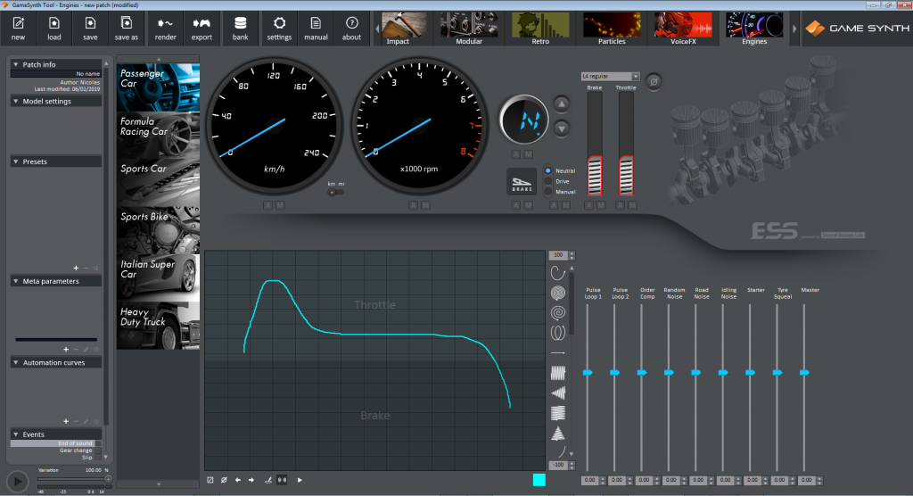913x496 pixels.
Task: Click the render icon in the toolbar
Action: pos(165,24)
